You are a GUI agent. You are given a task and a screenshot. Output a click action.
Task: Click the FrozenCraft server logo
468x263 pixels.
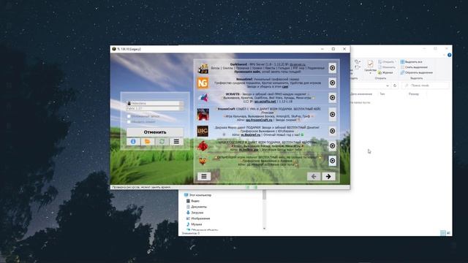[x=203, y=115]
